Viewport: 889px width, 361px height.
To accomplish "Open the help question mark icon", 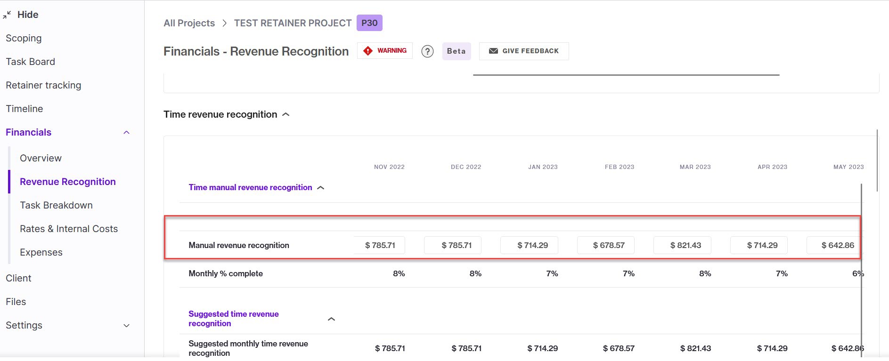I will (427, 51).
